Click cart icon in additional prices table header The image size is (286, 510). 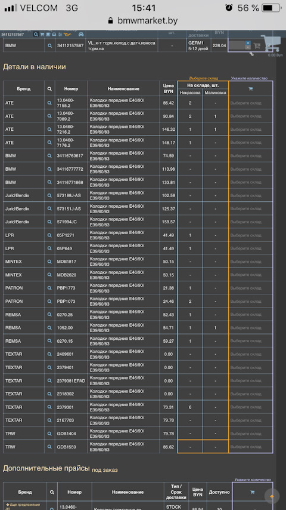(252, 492)
